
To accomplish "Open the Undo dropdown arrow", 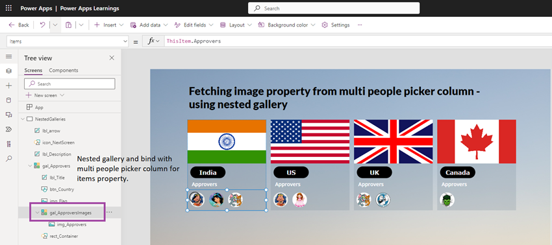I will (55, 25).
